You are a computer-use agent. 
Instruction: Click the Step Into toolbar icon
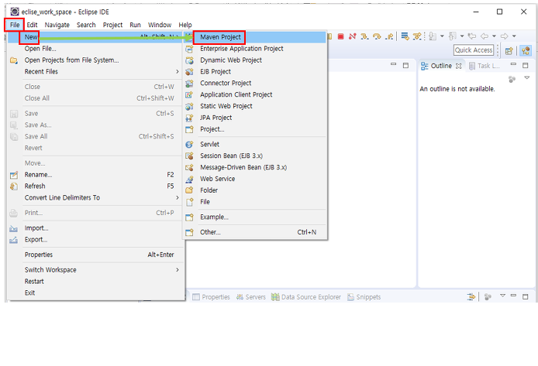[x=364, y=36]
